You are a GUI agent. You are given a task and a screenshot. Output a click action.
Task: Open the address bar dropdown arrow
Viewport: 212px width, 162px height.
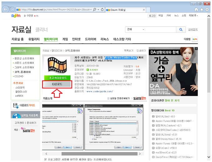[x=99, y=10]
